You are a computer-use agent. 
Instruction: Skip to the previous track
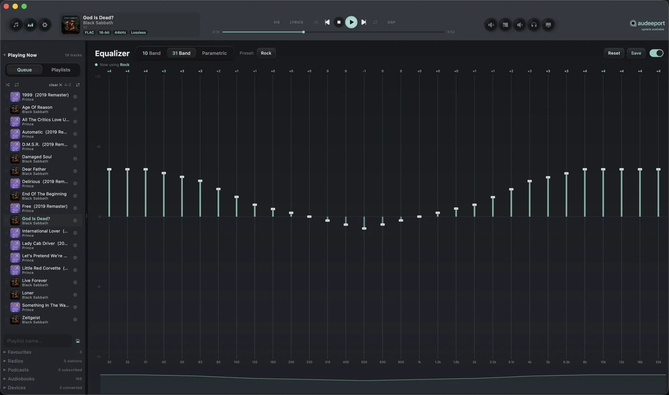(x=327, y=22)
